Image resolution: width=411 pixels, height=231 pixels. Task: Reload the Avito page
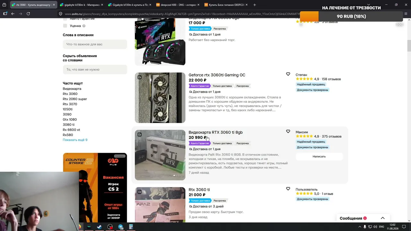pyautogui.click(x=28, y=14)
